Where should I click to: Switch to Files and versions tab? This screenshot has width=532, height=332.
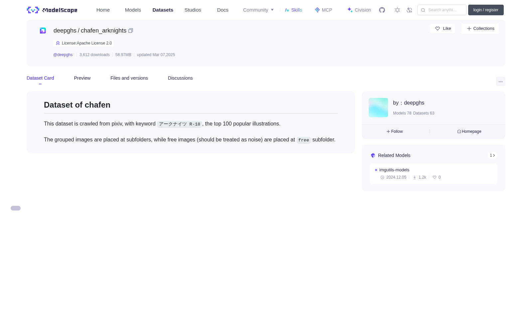click(x=129, y=78)
